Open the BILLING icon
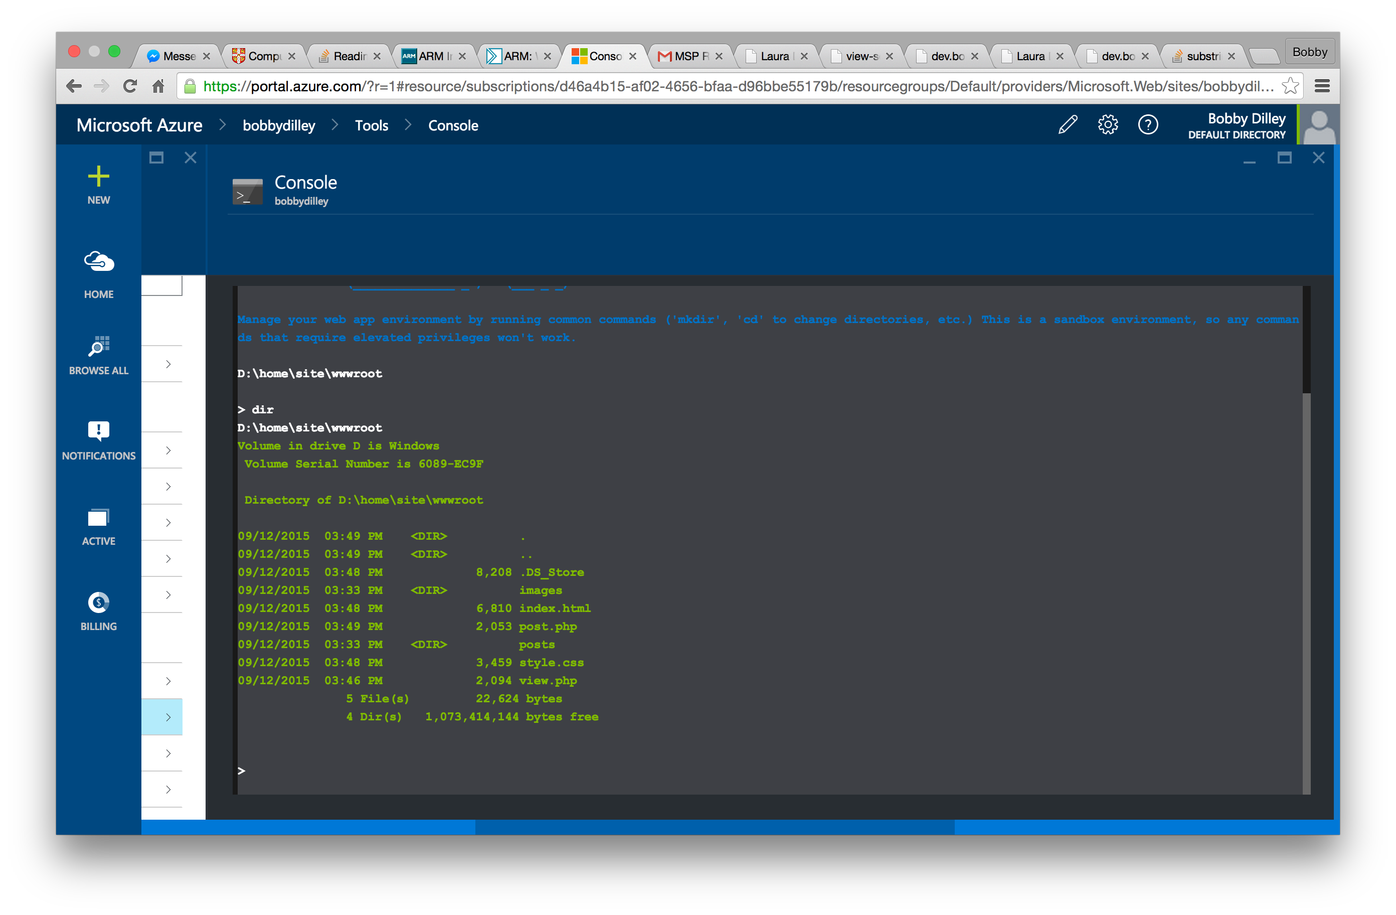The width and height of the screenshot is (1396, 915). (99, 603)
